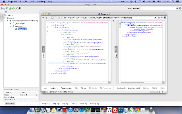
Task: Click request editor horizontal scrollbar
Action: (60, 82)
